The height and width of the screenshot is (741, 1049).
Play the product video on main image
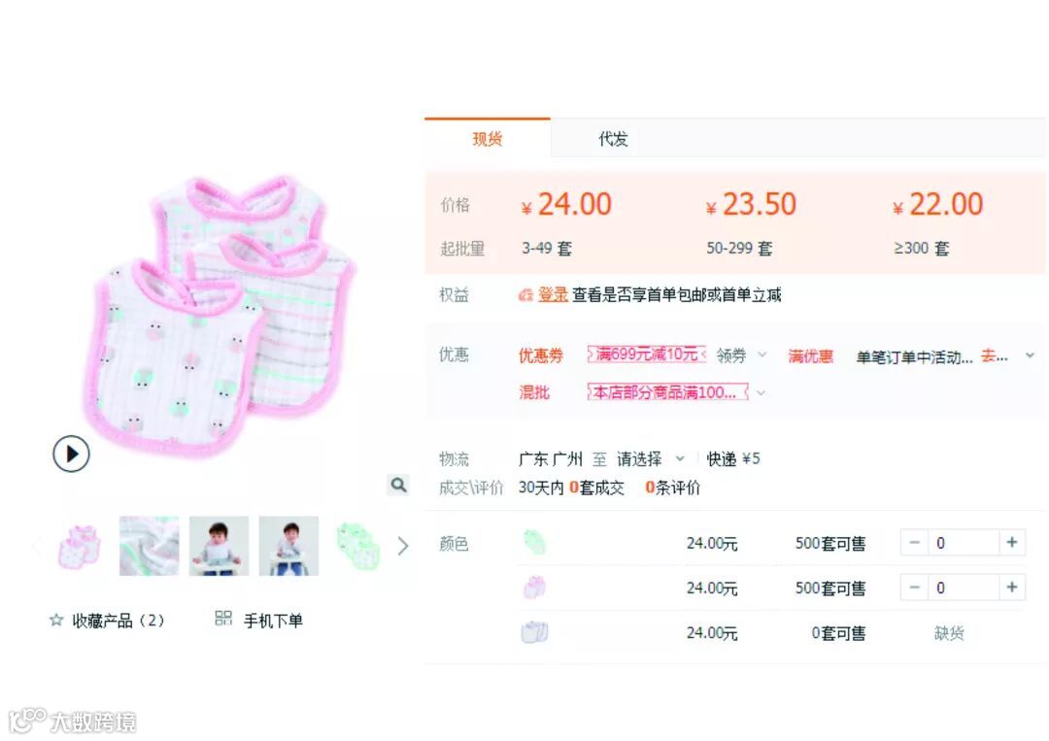pyautogui.click(x=71, y=454)
